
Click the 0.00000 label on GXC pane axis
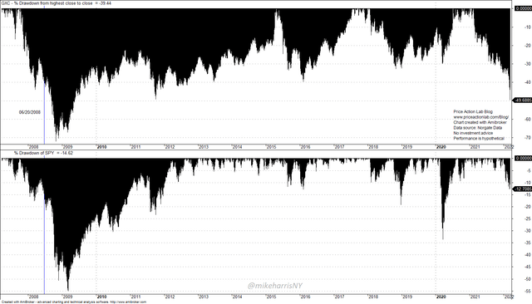click(x=523, y=8)
